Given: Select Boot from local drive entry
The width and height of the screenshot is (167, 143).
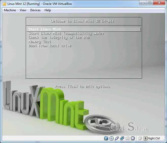Looking at the screenshot, I should tap(50, 46).
